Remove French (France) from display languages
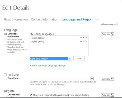The width and height of the screenshot is (122, 98). click(86, 38)
